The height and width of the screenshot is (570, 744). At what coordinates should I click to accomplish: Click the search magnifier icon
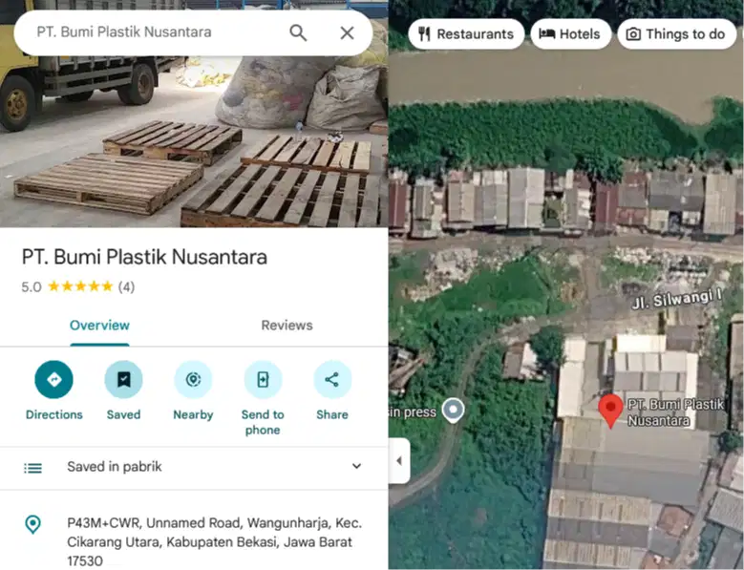coord(298,32)
